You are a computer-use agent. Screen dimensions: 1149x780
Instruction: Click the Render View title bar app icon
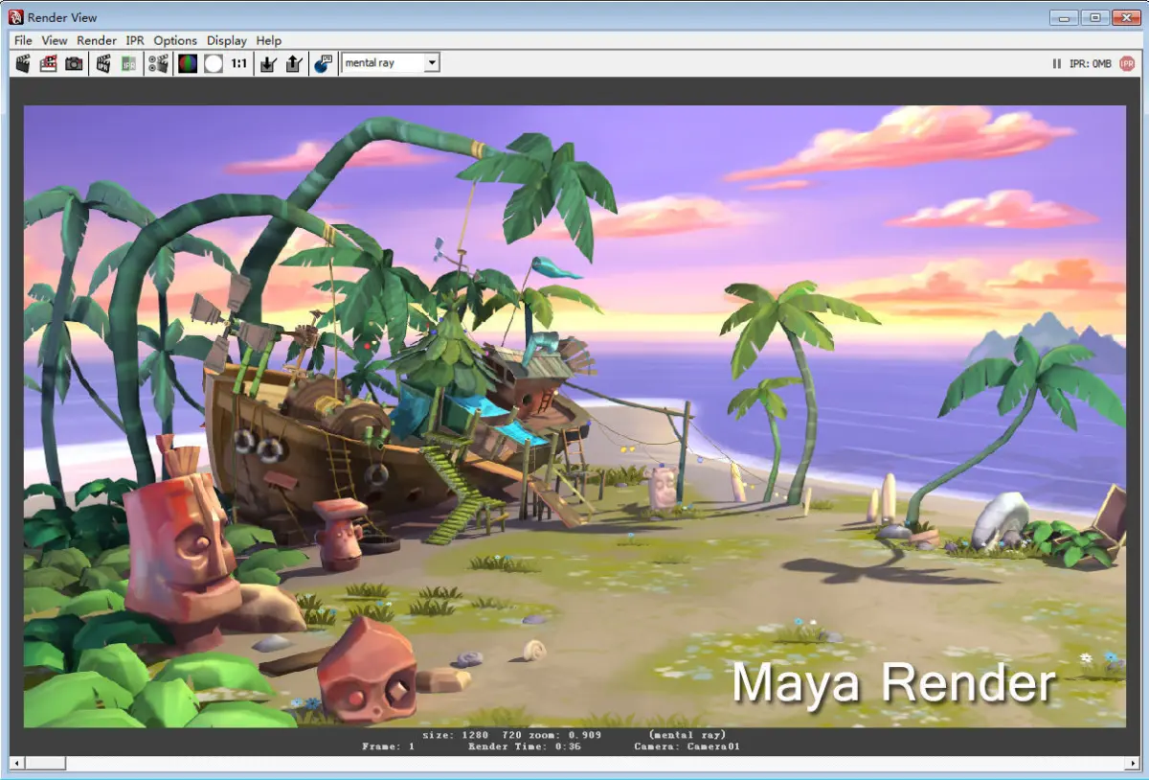click(x=15, y=16)
